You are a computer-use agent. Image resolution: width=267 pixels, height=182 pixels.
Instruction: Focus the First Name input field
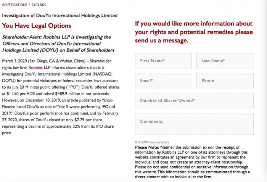(163, 60)
